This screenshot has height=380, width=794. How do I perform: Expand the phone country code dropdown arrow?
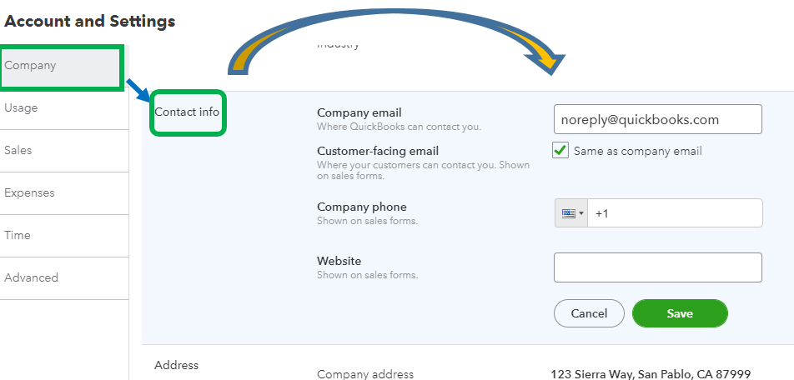[x=581, y=213]
